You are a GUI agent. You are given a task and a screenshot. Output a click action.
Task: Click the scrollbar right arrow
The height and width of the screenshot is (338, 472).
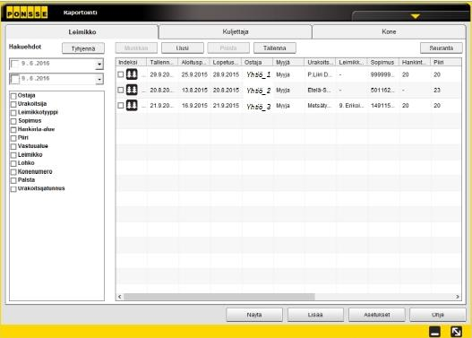458,297
